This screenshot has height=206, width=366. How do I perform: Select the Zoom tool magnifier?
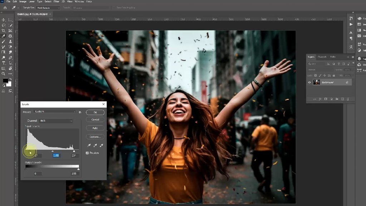pos(4,74)
